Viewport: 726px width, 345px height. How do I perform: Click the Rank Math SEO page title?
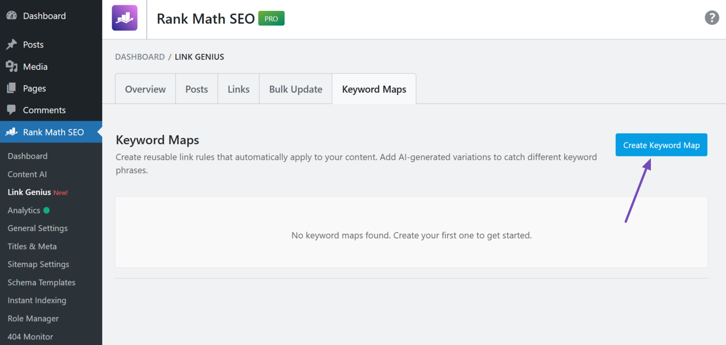pos(206,19)
